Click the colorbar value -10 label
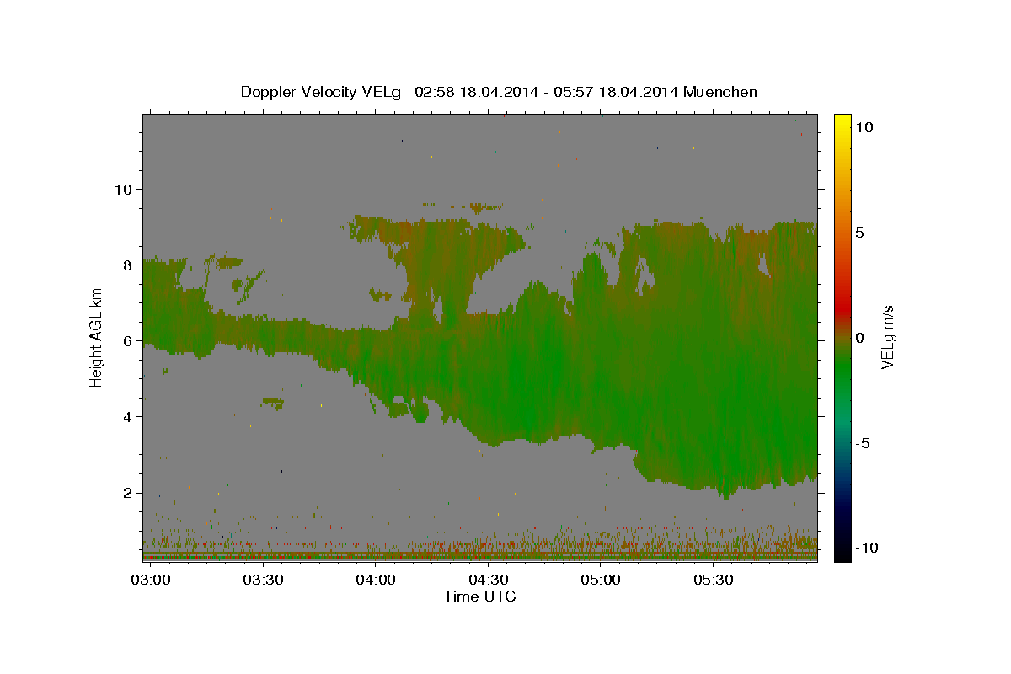 click(x=866, y=548)
